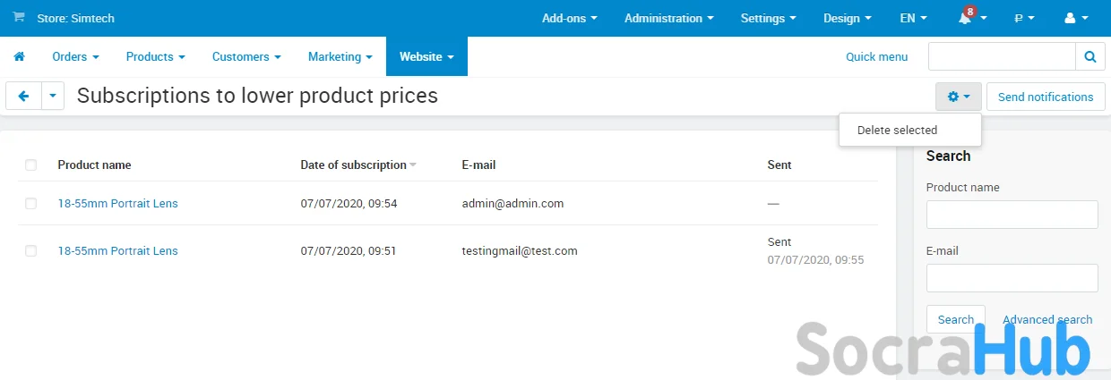Open the EN language dropdown
Screen dimensions: 1111x380
913,18
